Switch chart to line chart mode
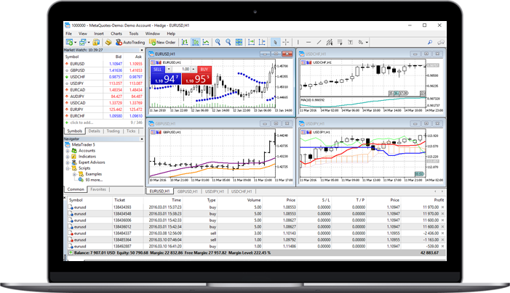The width and height of the screenshot is (510, 293). [206, 42]
